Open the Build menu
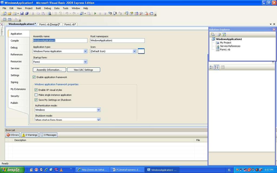 (x=38, y=8)
